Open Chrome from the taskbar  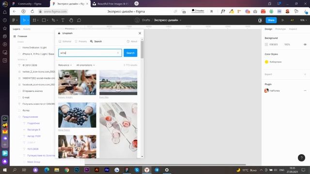coord(67,170)
